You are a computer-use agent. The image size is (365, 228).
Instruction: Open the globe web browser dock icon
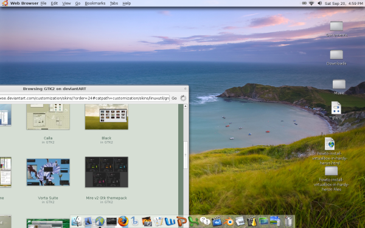pos(100,221)
